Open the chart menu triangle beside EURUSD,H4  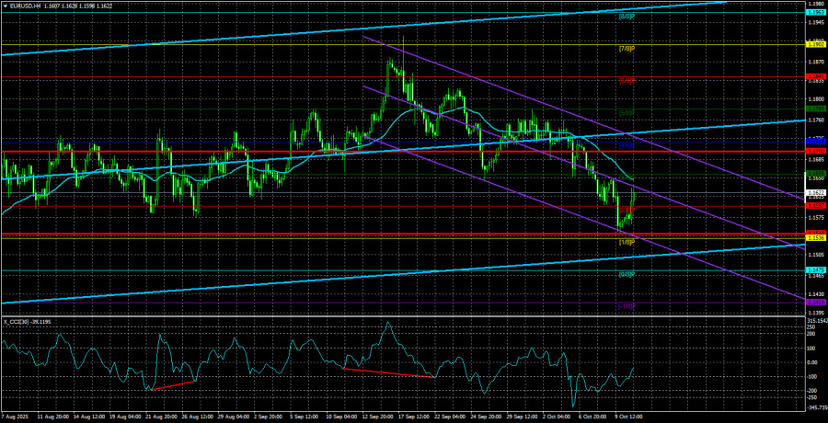6,6
